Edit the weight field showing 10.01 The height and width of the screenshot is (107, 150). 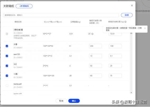[115, 34]
